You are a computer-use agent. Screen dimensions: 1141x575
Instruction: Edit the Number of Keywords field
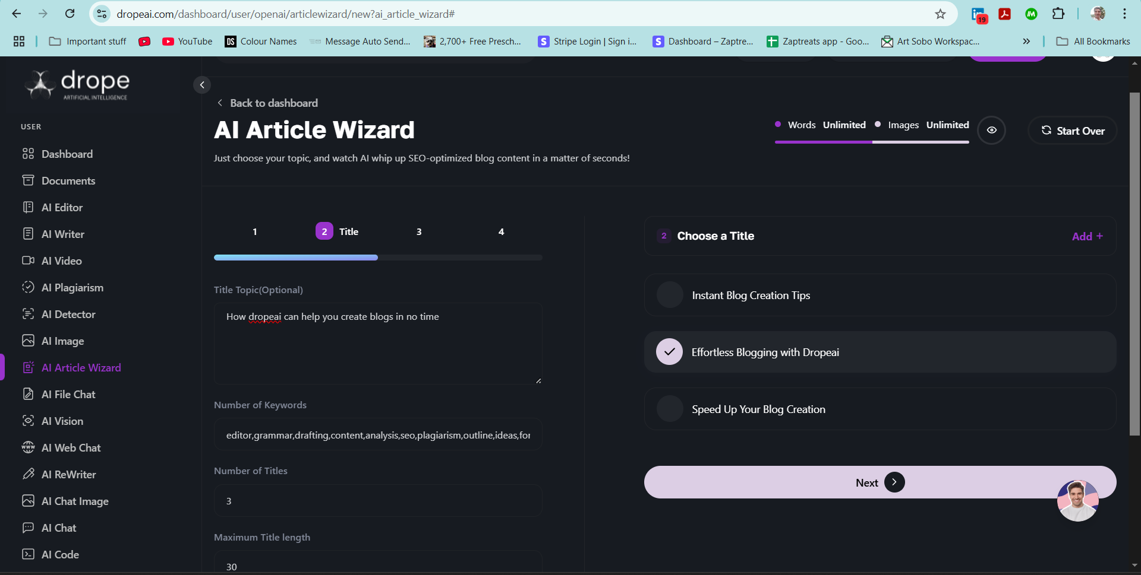coord(378,434)
